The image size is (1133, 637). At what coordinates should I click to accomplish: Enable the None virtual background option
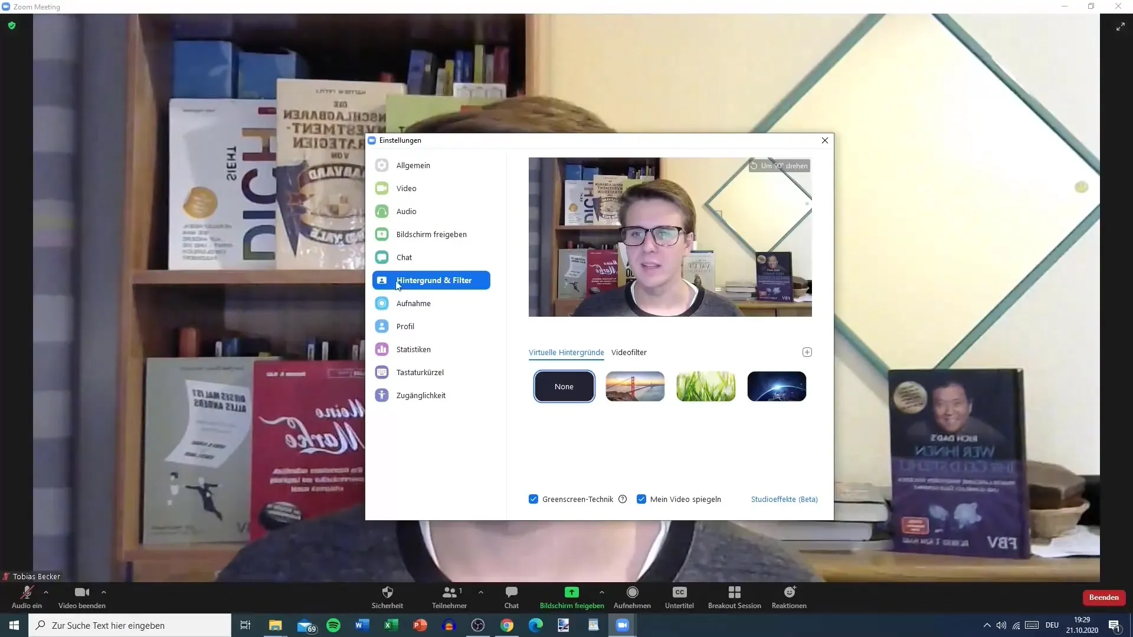(x=564, y=386)
